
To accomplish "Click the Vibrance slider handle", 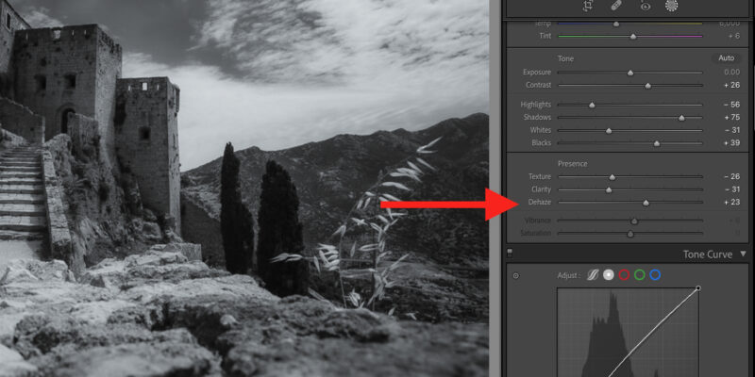I will point(634,221).
